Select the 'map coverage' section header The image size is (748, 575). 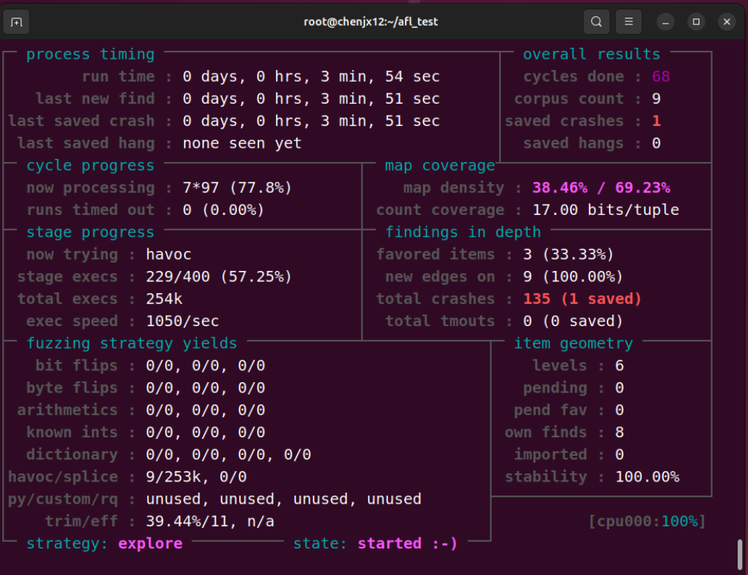point(440,166)
